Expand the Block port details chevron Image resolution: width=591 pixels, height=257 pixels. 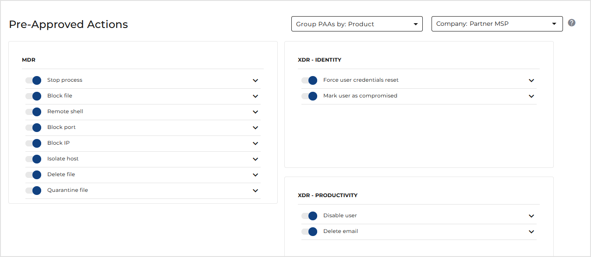(x=255, y=128)
